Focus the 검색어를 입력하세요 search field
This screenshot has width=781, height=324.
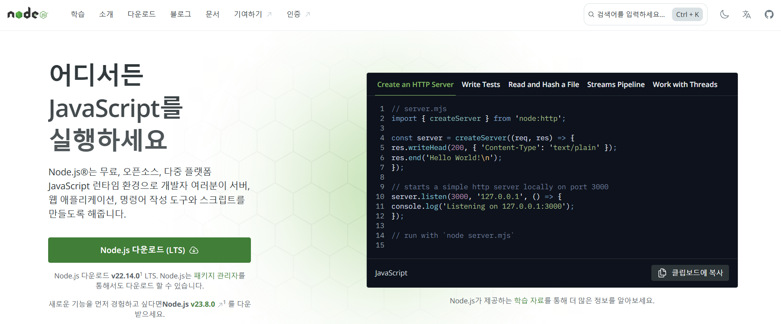click(x=645, y=14)
